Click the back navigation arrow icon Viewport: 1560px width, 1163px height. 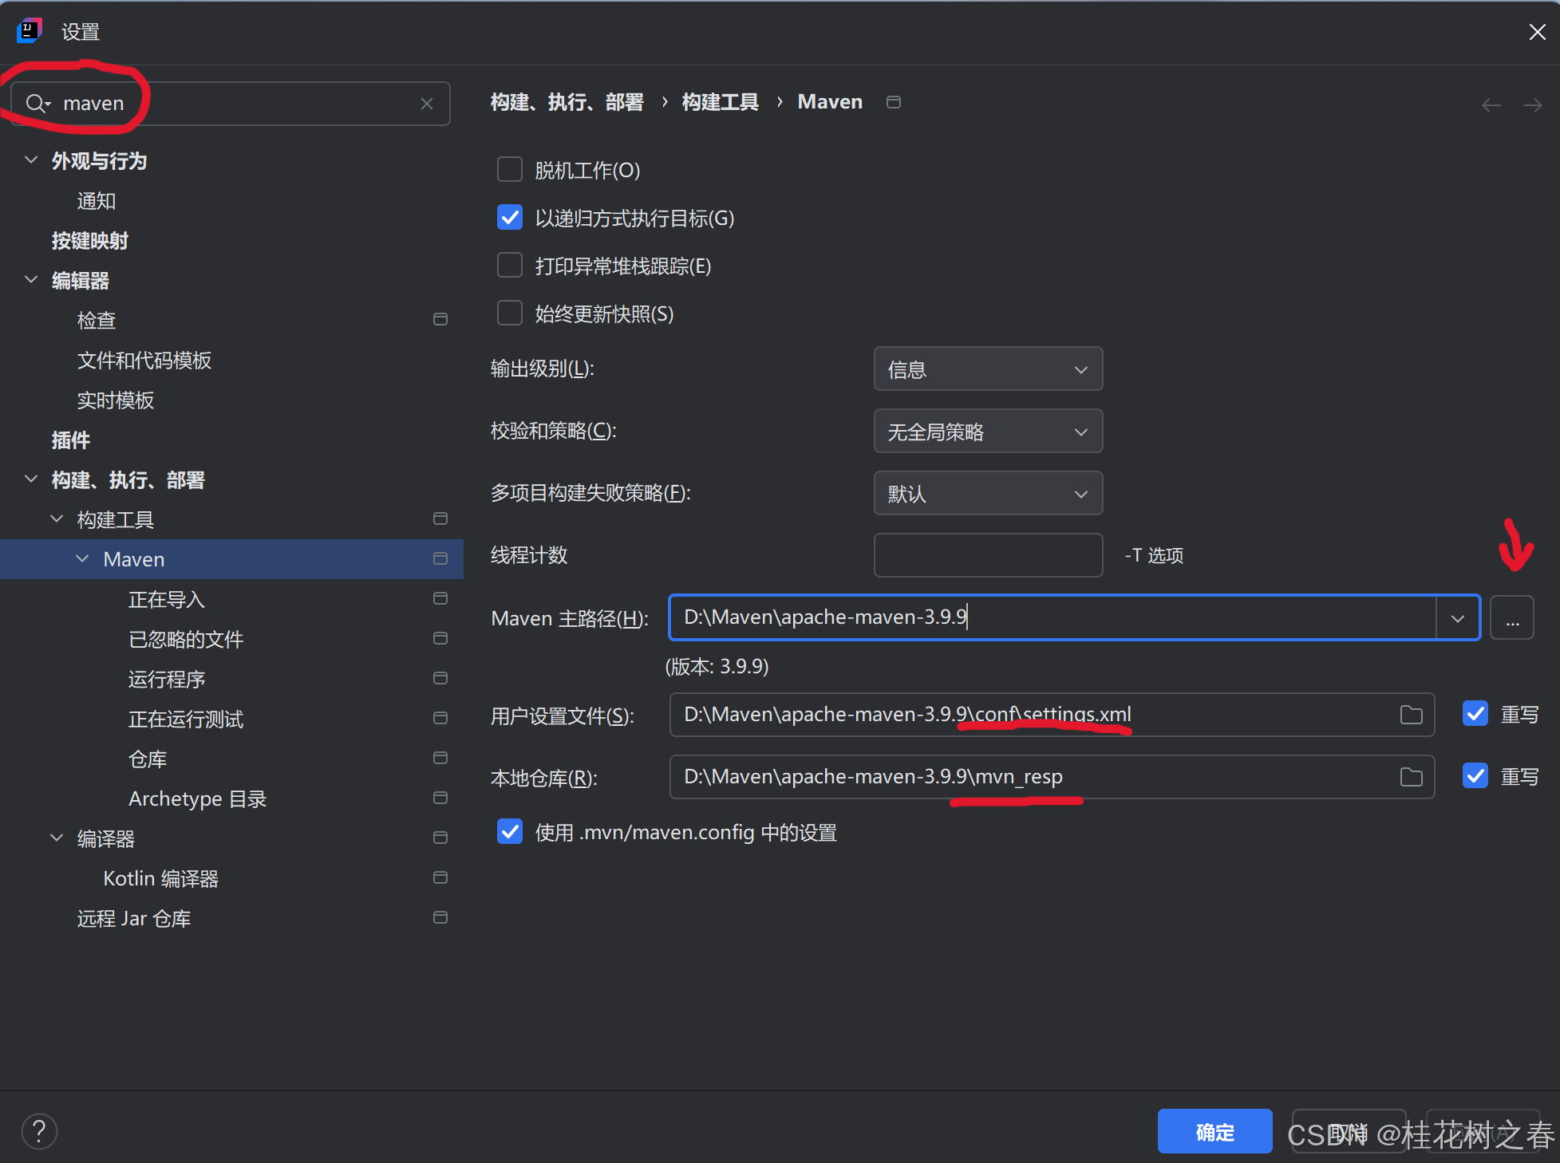tap(1491, 105)
